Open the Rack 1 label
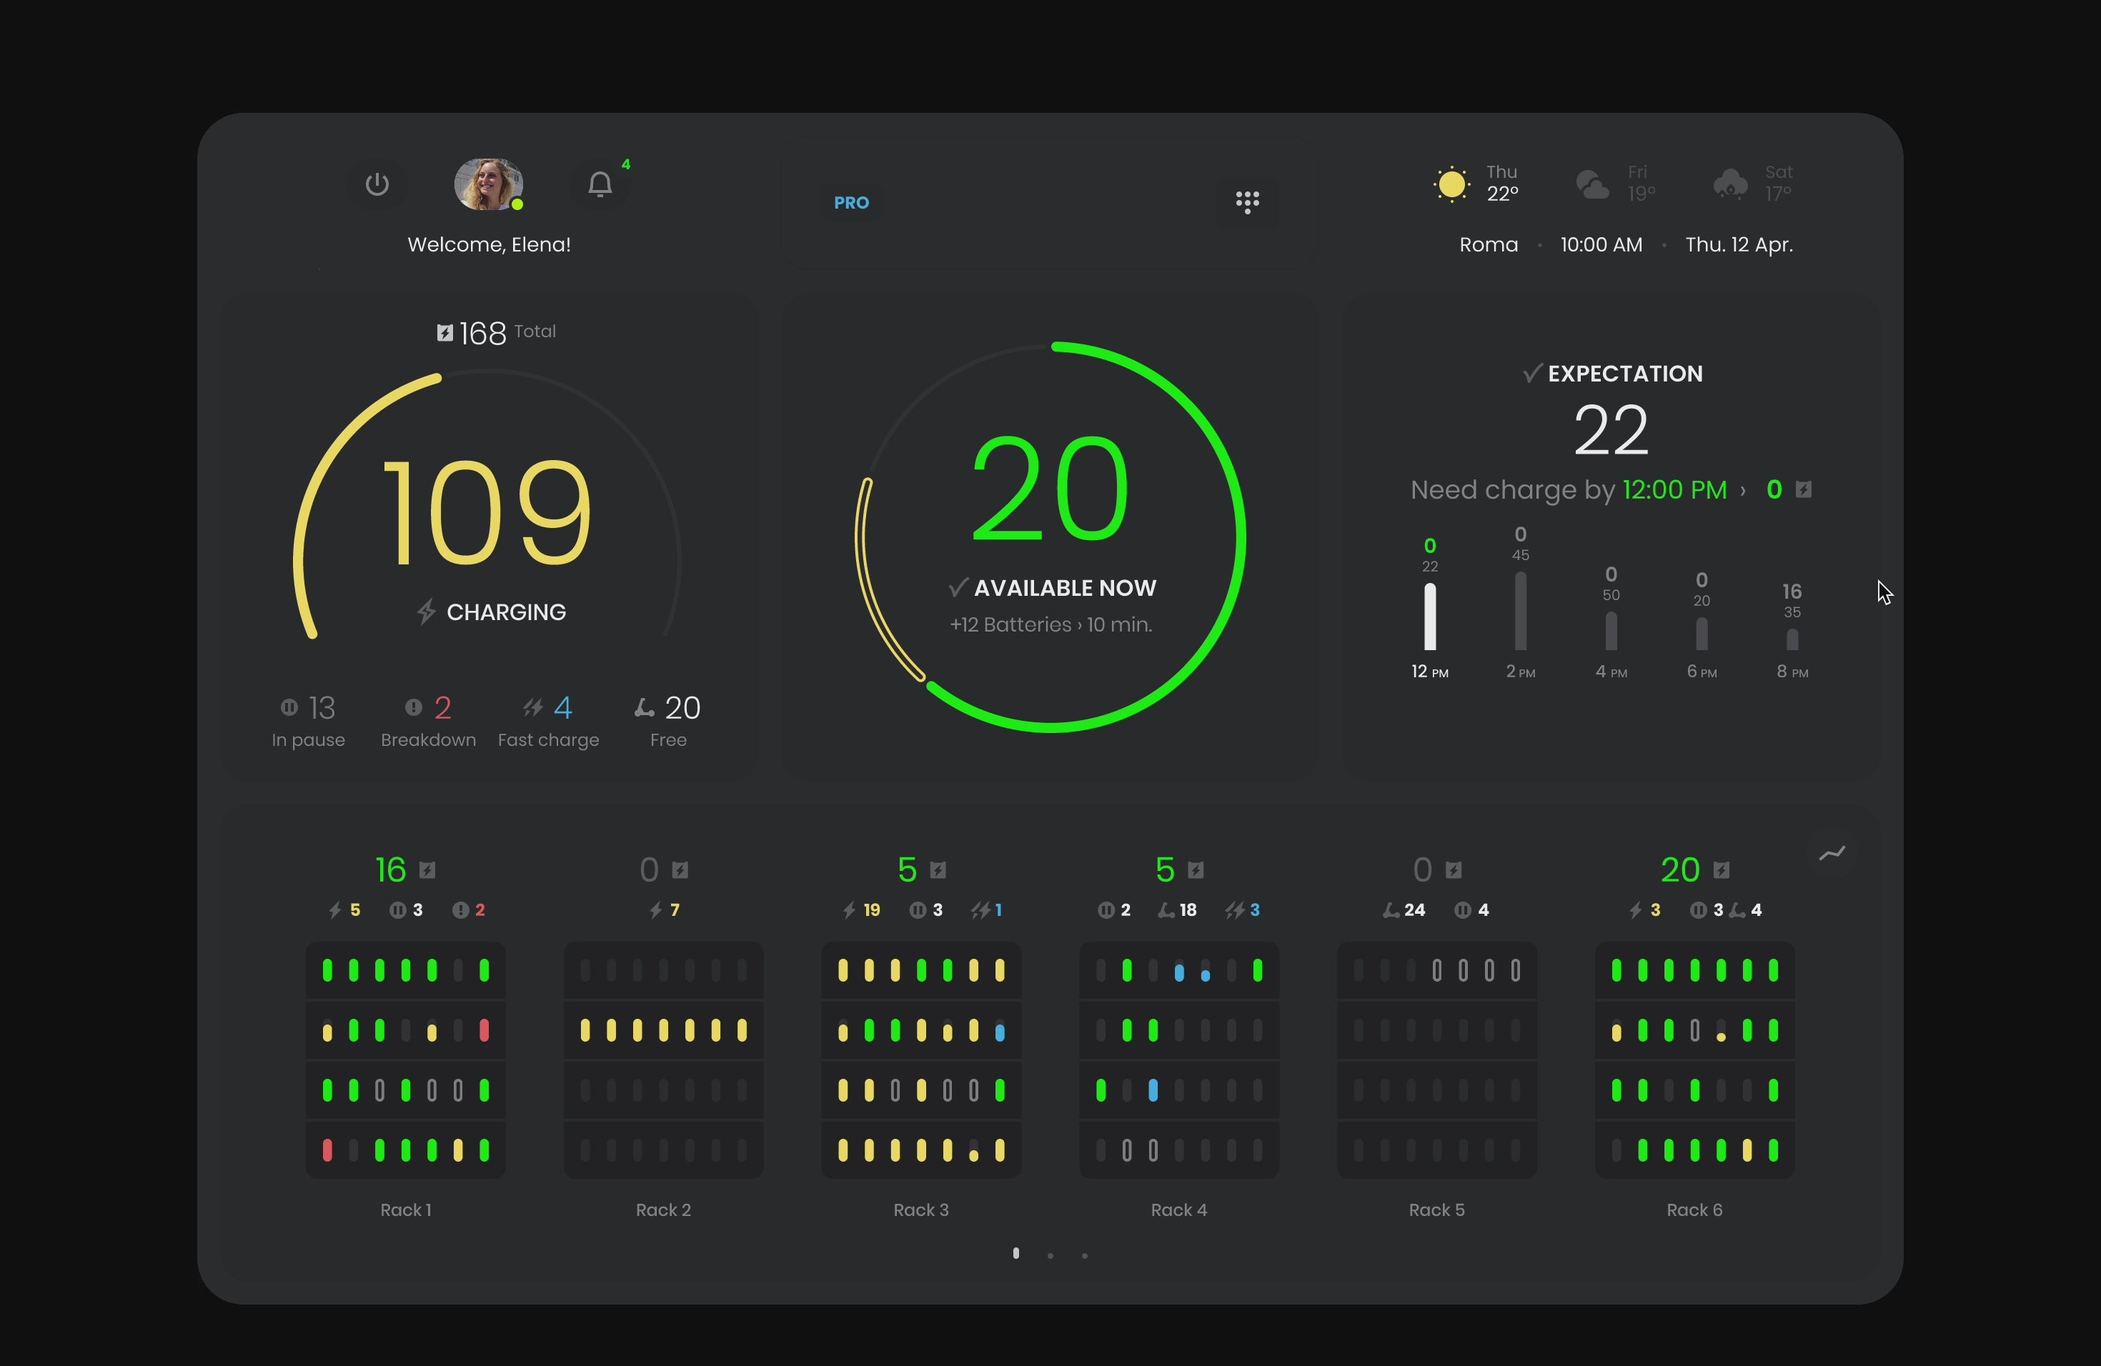 click(x=406, y=1210)
